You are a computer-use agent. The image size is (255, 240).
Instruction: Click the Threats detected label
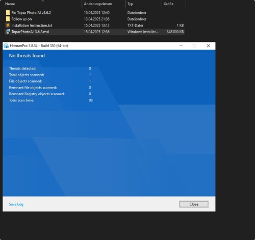(22, 69)
